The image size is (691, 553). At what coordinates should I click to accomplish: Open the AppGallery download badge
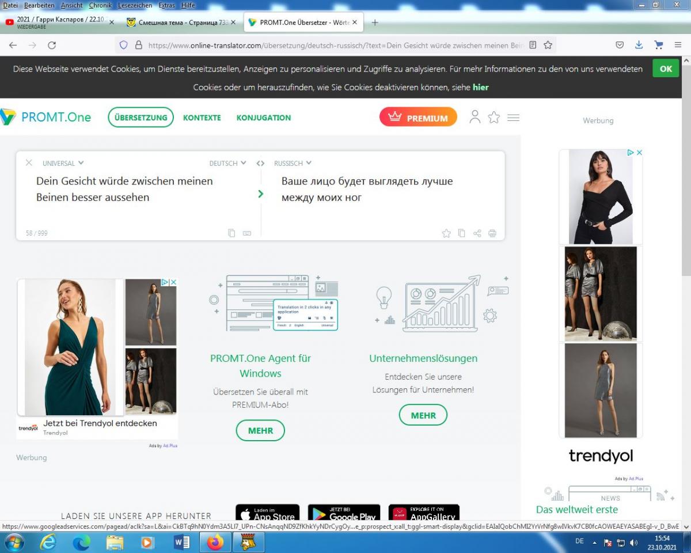click(424, 513)
